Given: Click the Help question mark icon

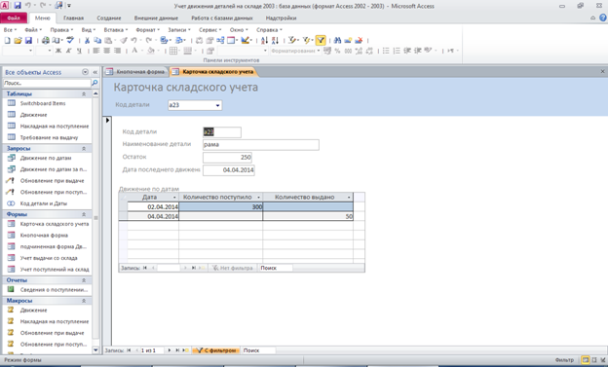Looking at the screenshot, I should [x=603, y=18].
